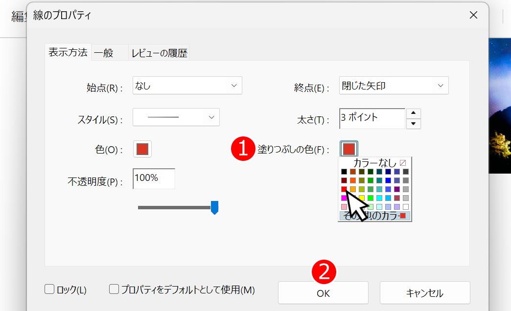Open the 色(O) line color swatch
Image resolution: width=511 pixels, height=311 pixels.
142,149
